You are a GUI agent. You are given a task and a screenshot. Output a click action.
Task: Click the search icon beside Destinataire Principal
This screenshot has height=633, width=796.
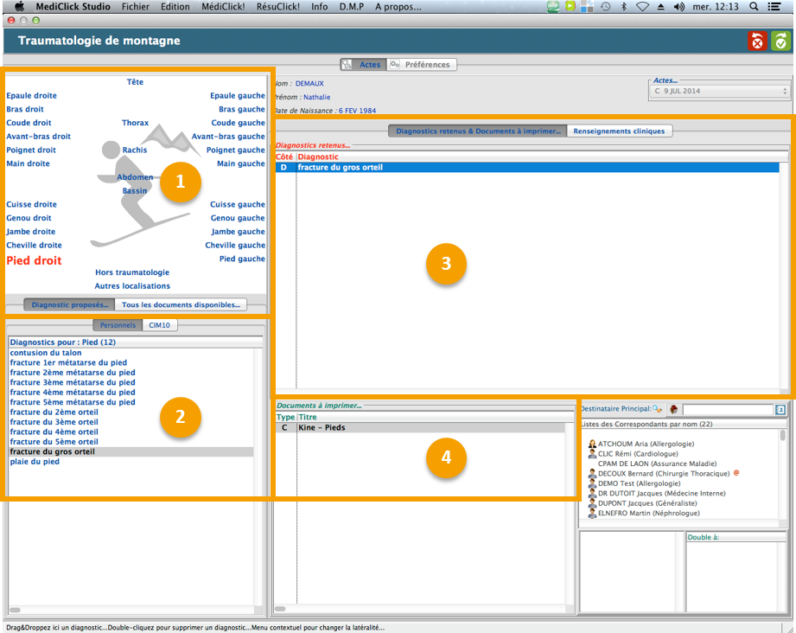pos(658,409)
